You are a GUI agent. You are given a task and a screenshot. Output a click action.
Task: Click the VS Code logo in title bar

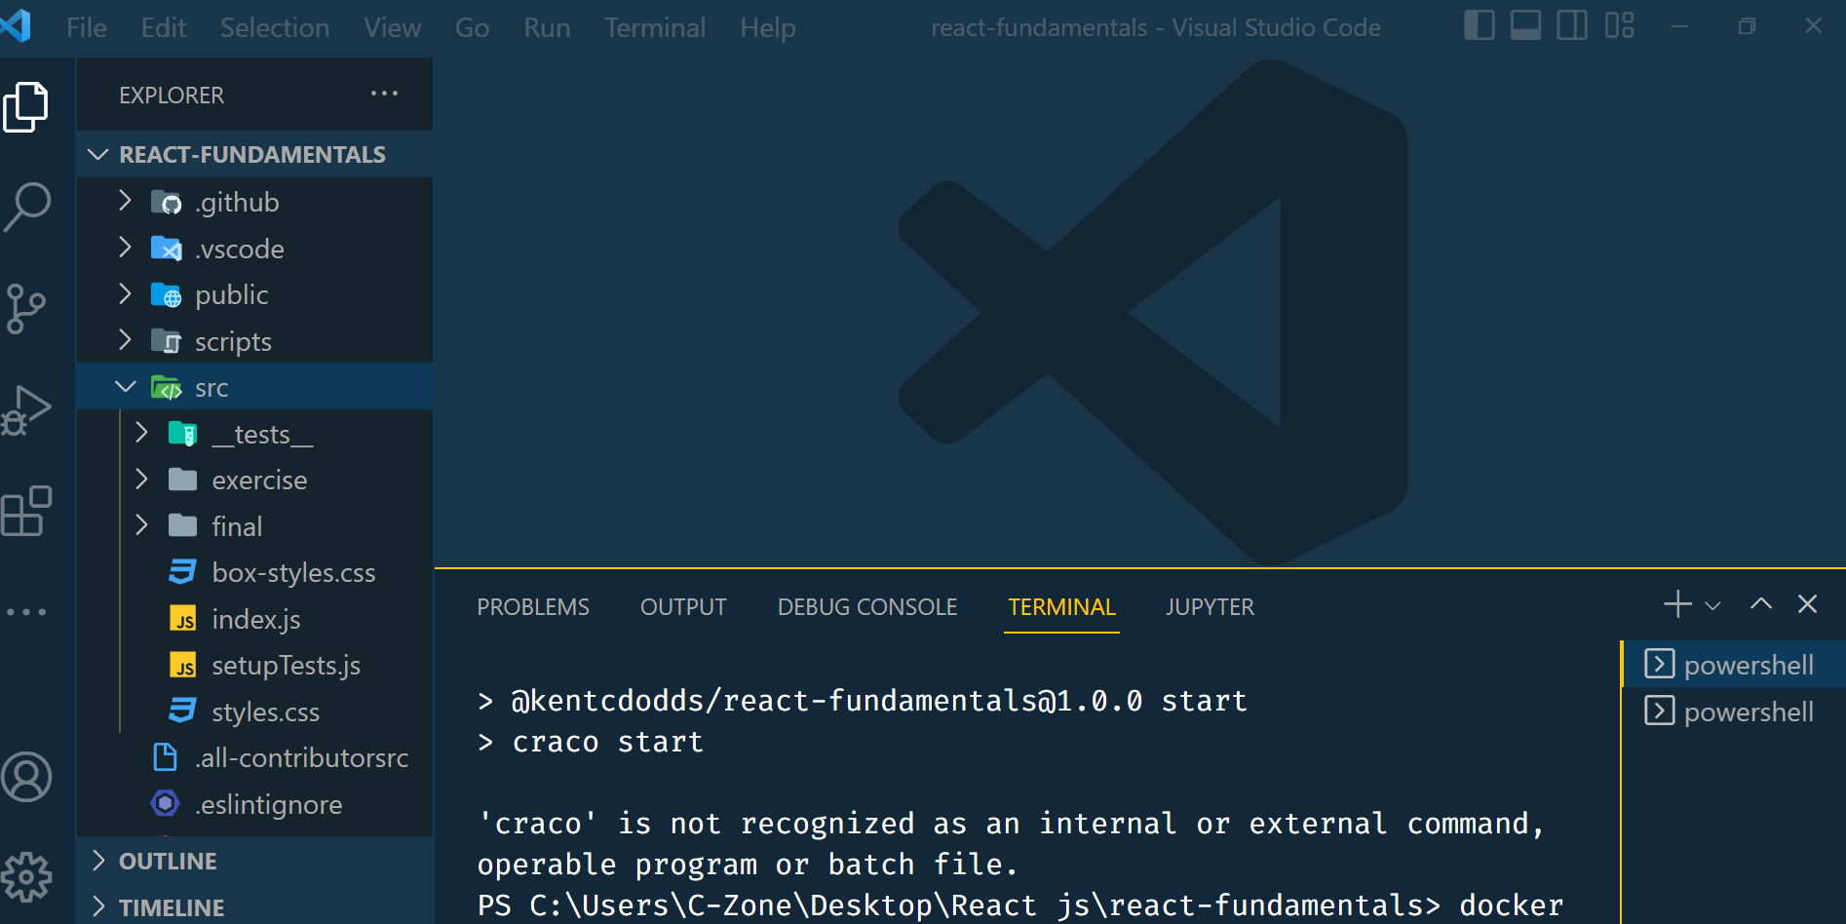pyautogui.click(x=16, y=25)
